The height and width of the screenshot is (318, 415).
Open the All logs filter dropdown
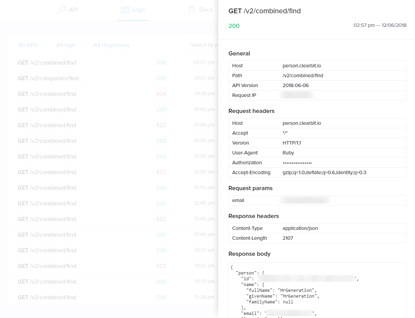click(x=68, y=45)
